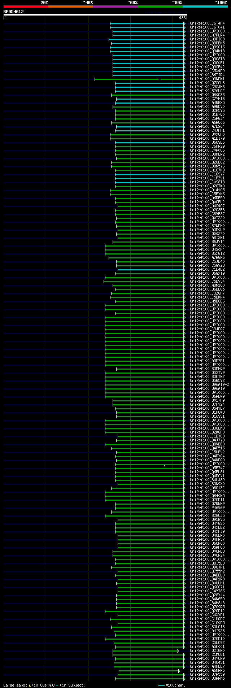Click the long green alignment bar for A9NPW1
The height and width of the screenshot is (688, 231).
[x=140, y=79]
